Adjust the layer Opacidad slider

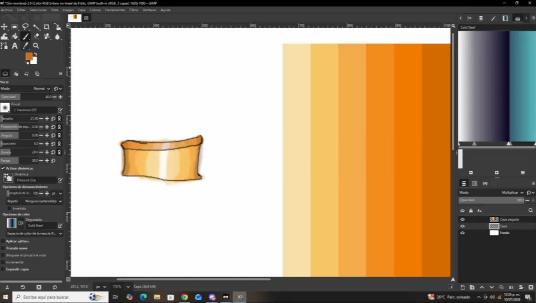tap(492, 200)
